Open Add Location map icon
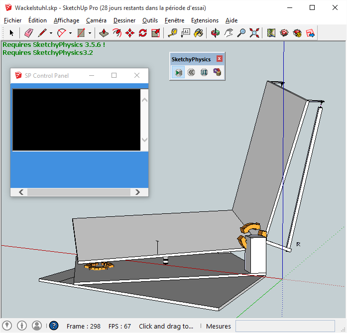 pyautogui.click(x=271, y=33)
